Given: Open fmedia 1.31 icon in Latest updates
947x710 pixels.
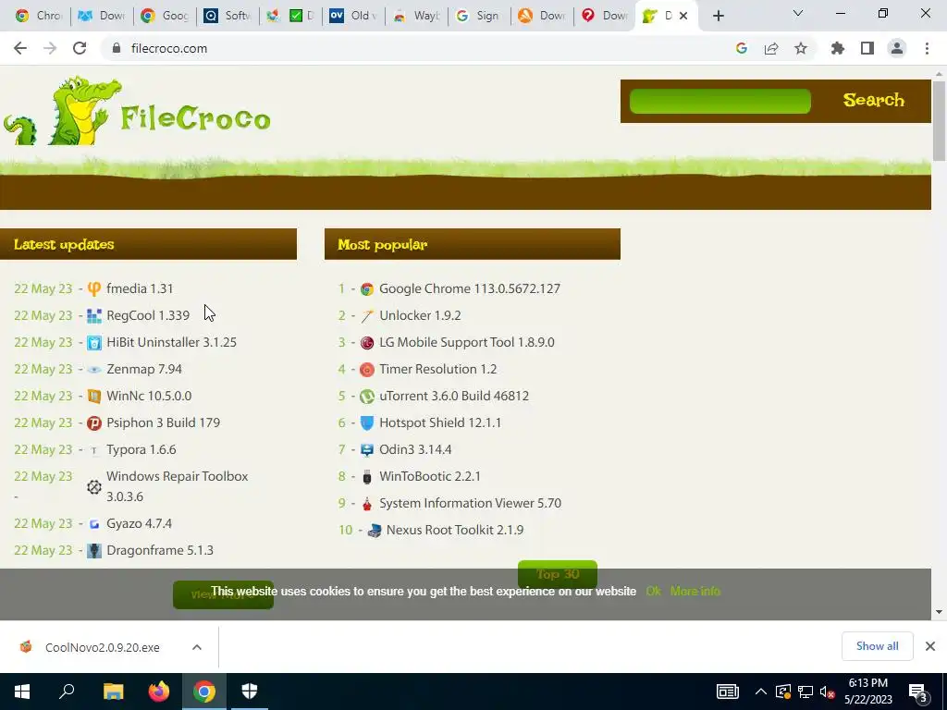Looking at the screenshot, I should 94,289.
